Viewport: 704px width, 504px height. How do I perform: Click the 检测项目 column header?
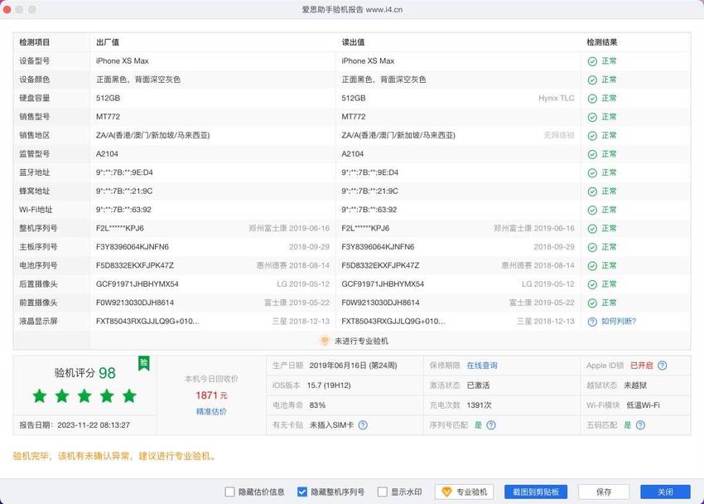[x=35, y=42]
